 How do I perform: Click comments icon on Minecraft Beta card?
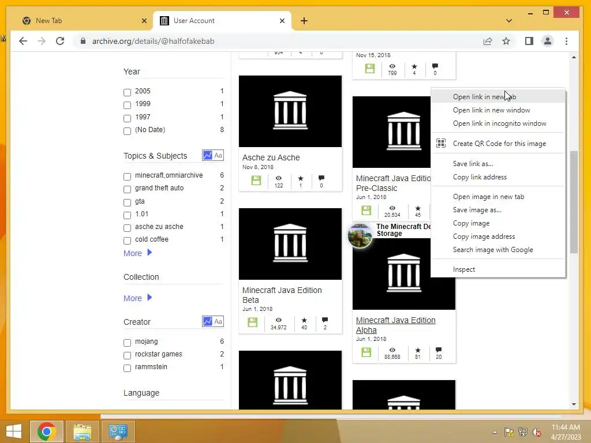point(325,320)
